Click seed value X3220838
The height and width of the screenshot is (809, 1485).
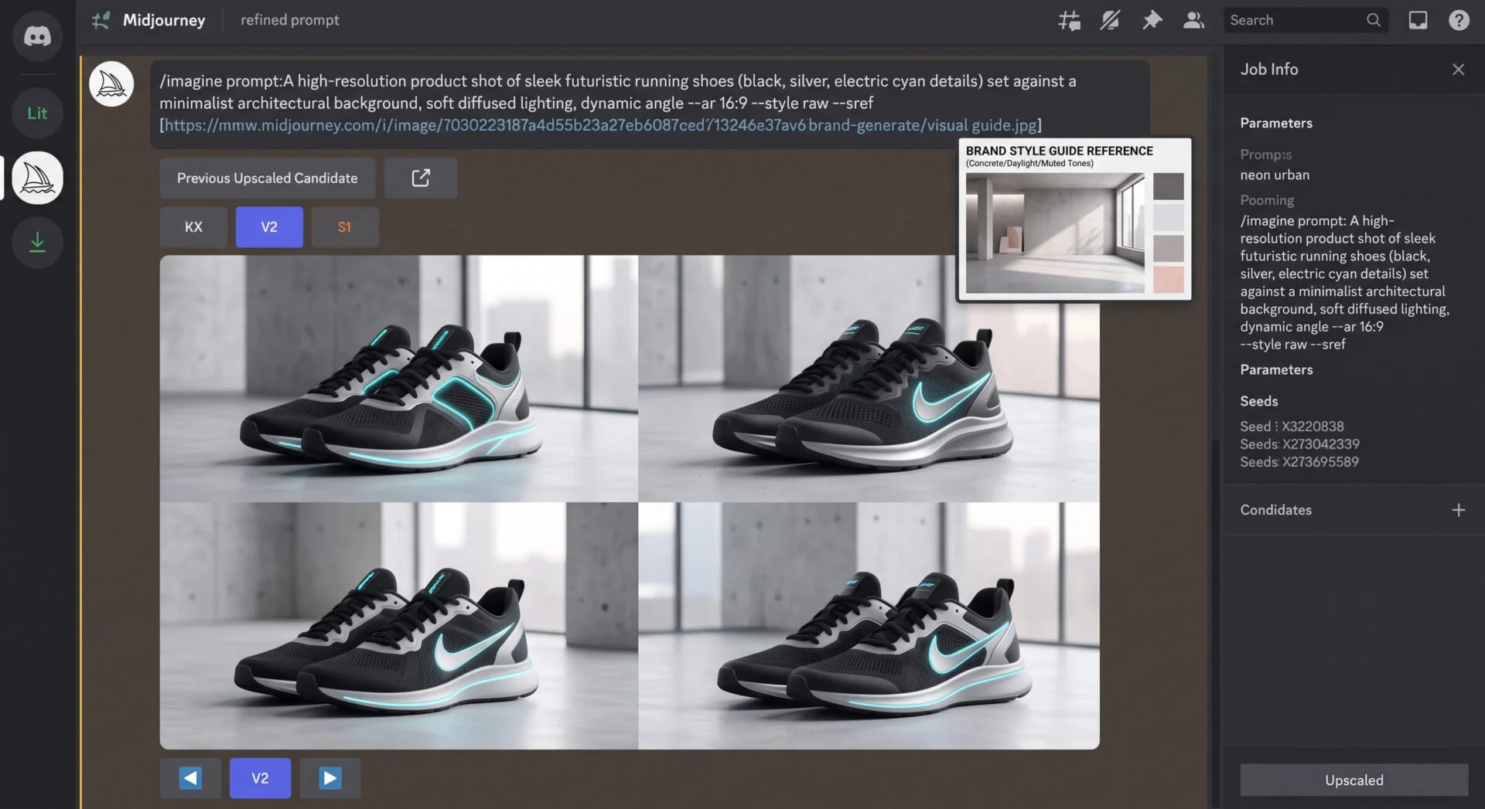tap(1313, 427)
